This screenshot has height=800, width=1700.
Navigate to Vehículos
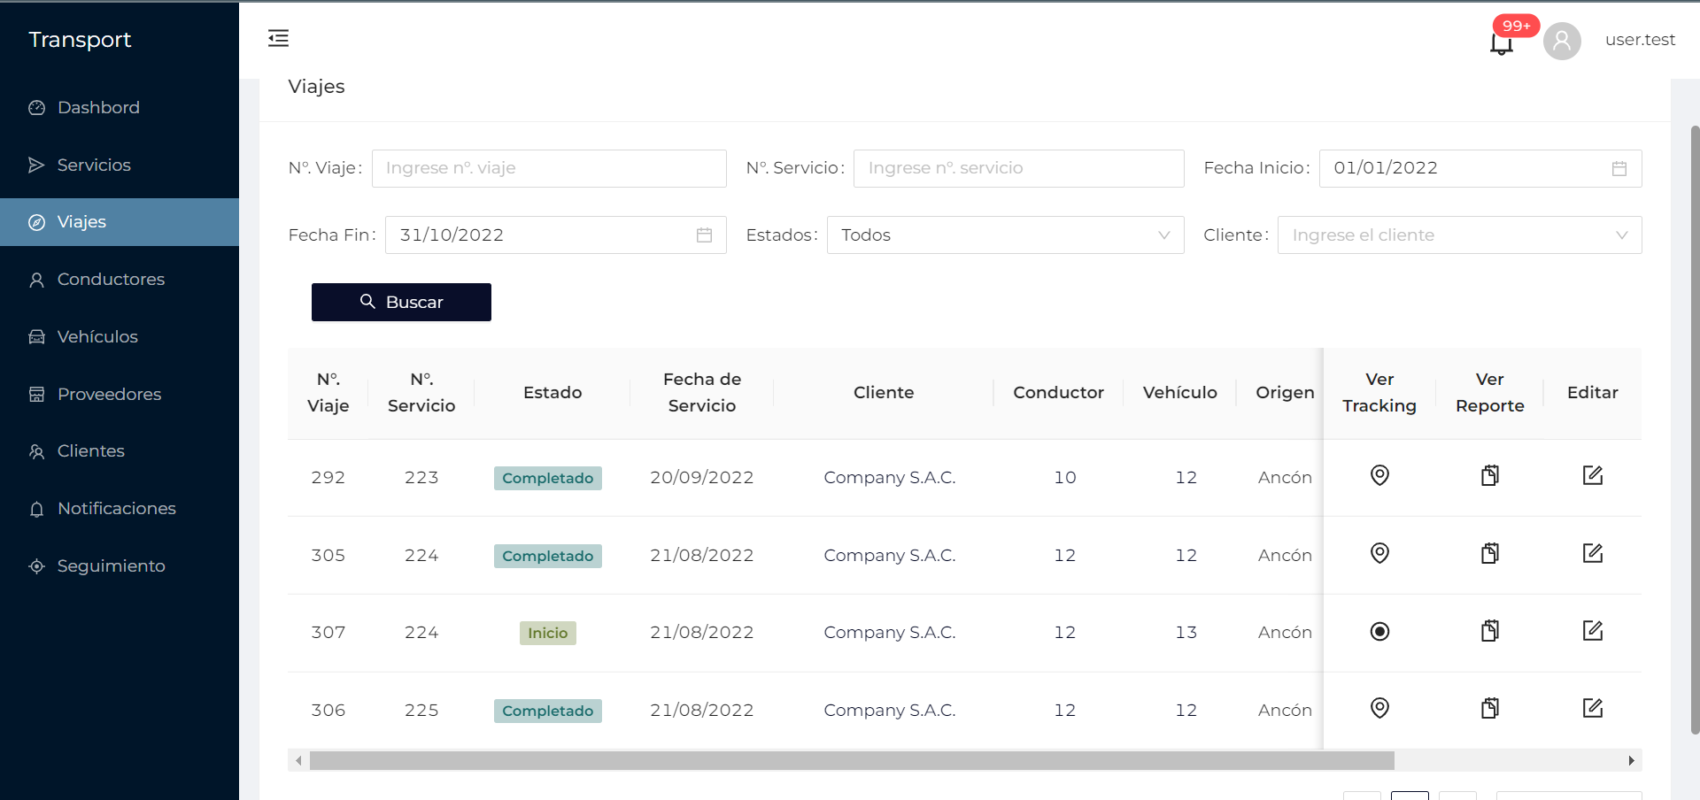[120, 336]
